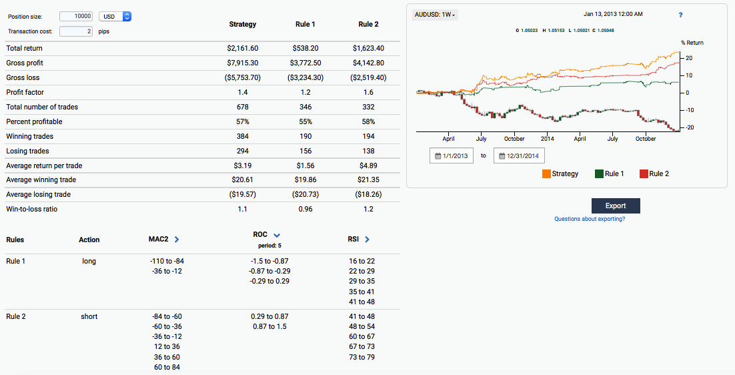Click Rule 1 average losing trade ($20.73)
Image resolution: width=735 pixels, height=375 pixels.
[305, 194]
